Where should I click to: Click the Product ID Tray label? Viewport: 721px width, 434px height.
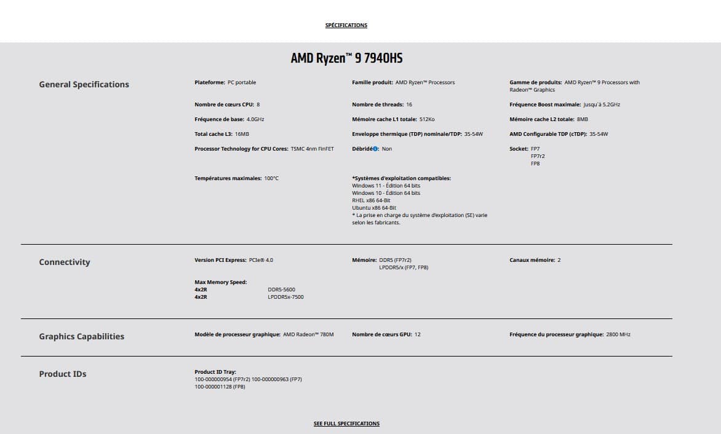point(215,372)
